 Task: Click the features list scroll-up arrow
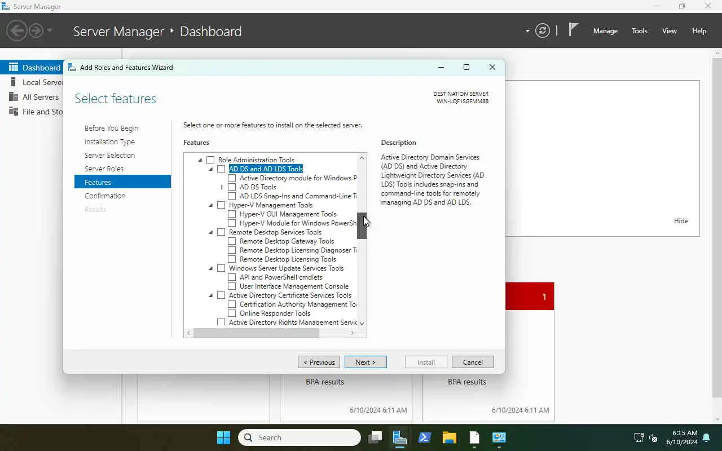[x=362, y=158]
